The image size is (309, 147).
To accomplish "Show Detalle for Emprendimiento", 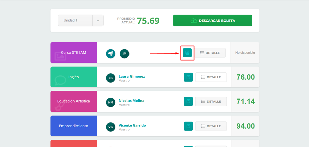I will (211, 126).
